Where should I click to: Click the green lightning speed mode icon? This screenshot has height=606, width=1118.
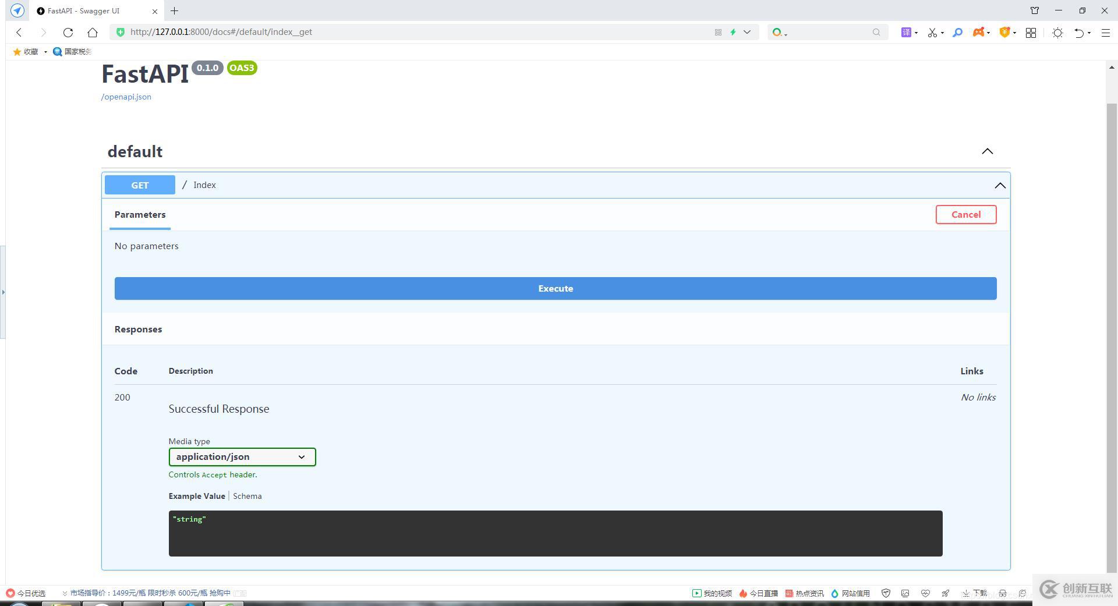tap(733, 32)
